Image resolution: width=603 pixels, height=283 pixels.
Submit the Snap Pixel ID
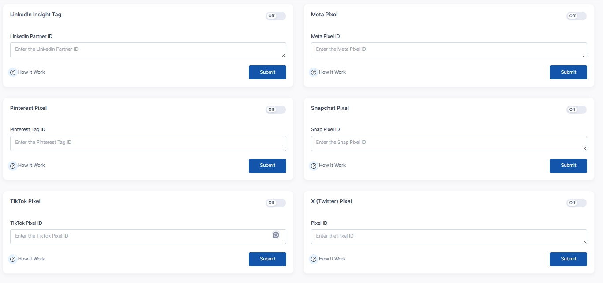pos(568,166)
